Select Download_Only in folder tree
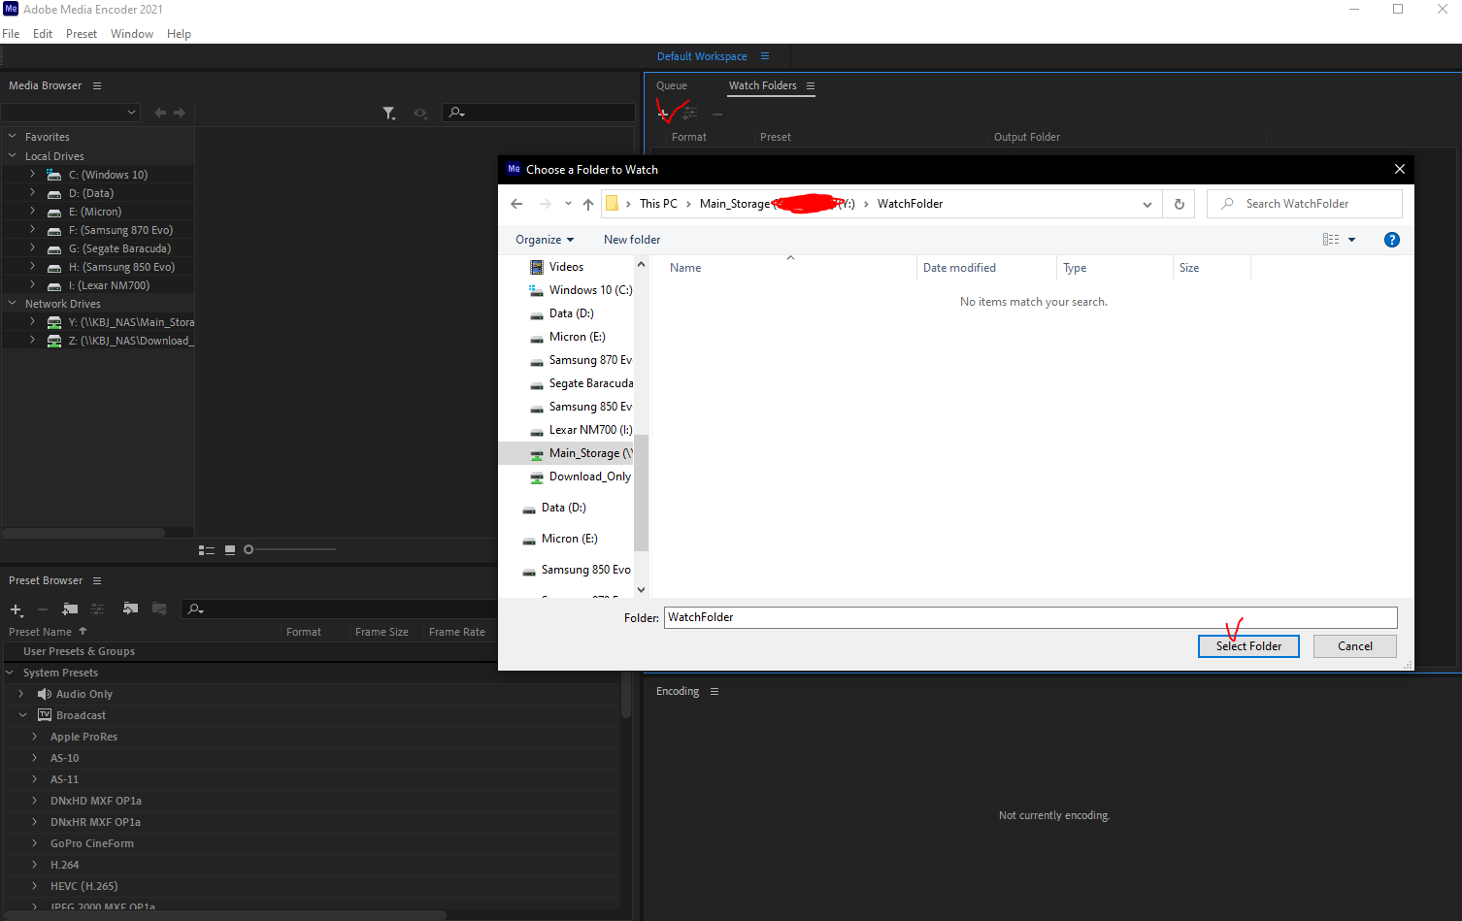This screenshot has width=1462, height=921. tap(580, 477)
